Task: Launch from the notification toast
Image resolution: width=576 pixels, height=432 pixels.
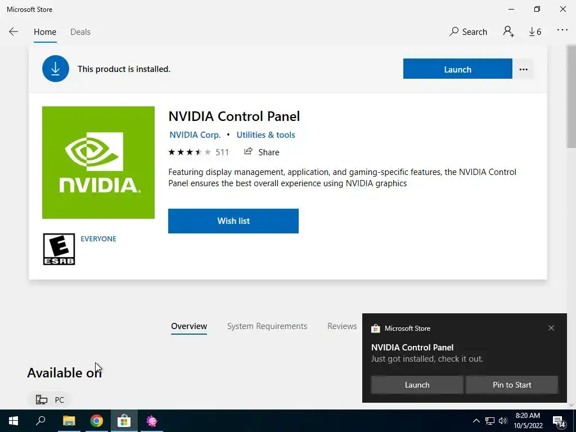Action: point(417,385)
